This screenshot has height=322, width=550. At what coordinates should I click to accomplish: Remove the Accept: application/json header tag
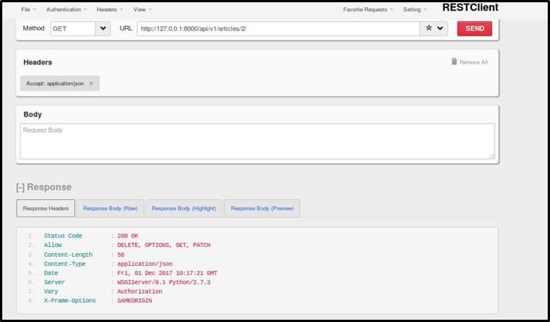pos(92,83)
